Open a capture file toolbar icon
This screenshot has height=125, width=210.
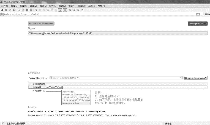coord(19,10)
